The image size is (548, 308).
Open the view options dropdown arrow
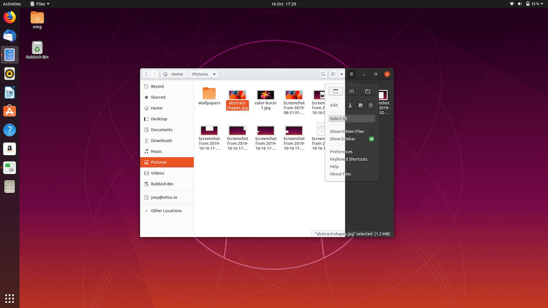(341, 74)
